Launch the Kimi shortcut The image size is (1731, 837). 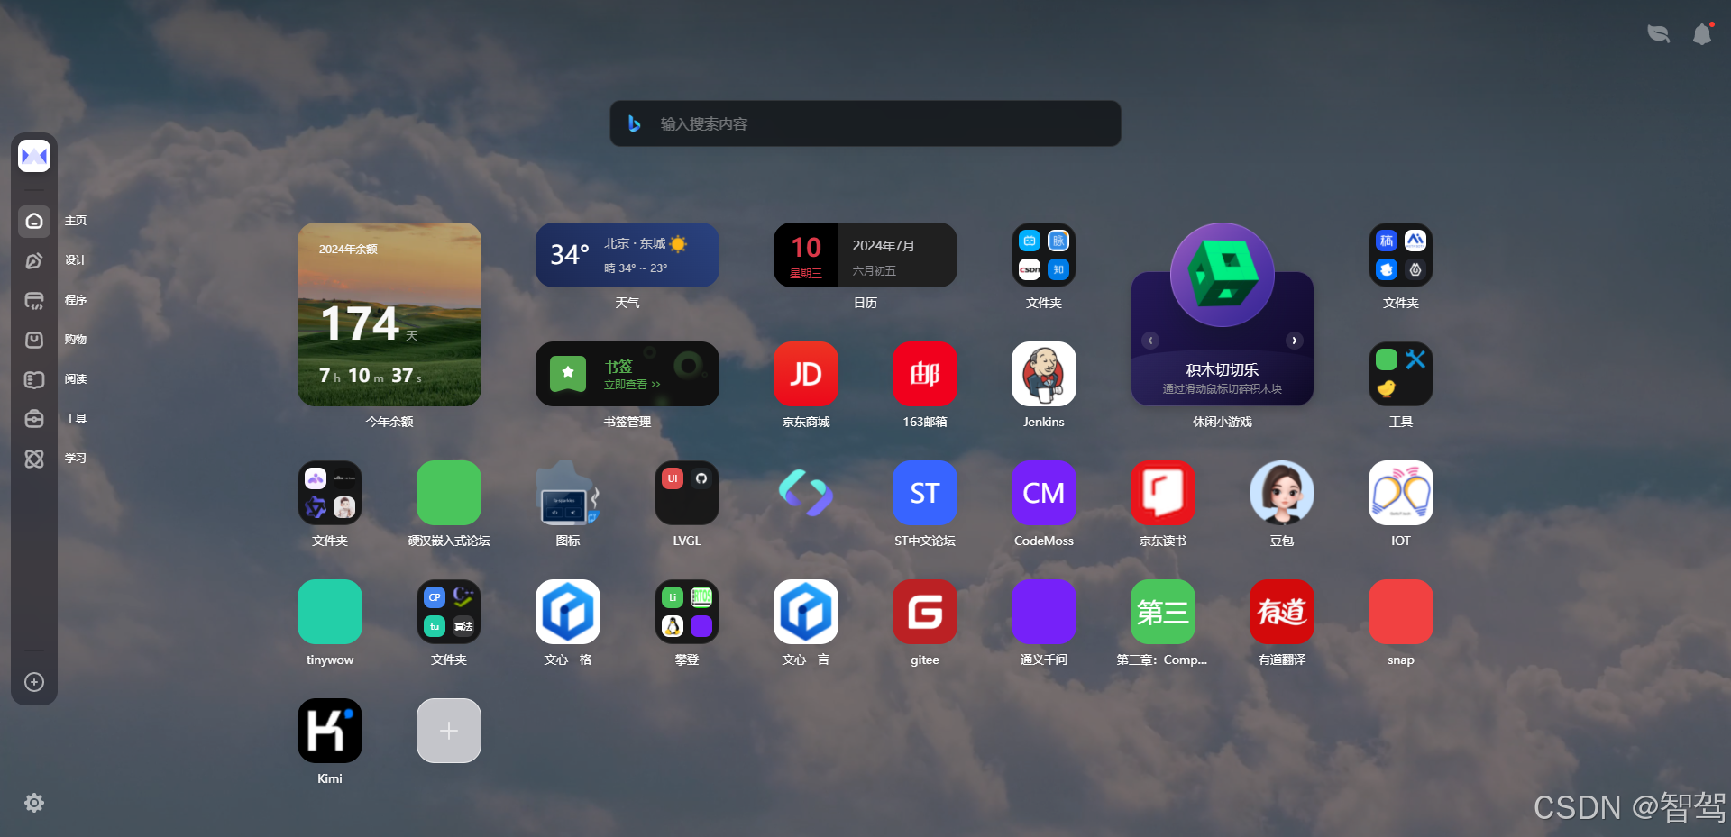(x=330, y=731)
